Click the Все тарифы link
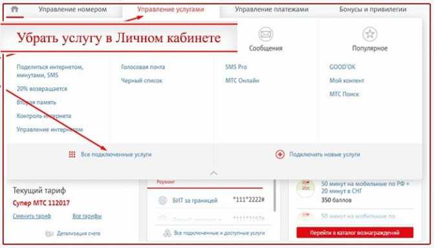This screenshot has height=248, width=434. coord(87,216)
